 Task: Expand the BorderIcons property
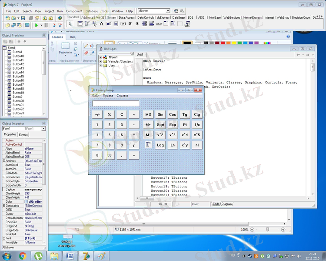coord(4,177)
